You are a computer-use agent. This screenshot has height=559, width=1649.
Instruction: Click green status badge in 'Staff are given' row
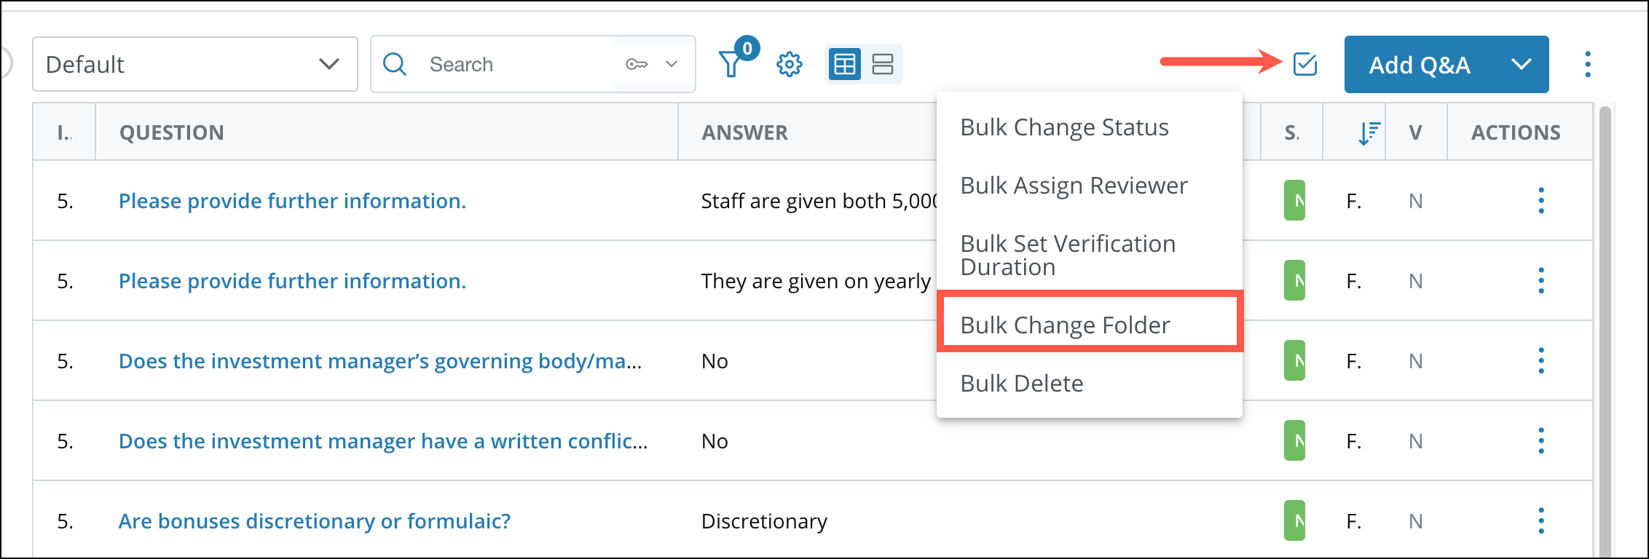click(1294, 200)
